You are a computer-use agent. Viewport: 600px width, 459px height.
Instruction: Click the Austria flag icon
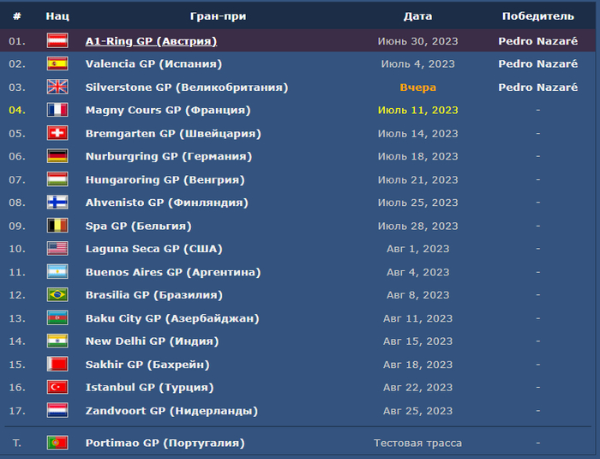[57, 40]
